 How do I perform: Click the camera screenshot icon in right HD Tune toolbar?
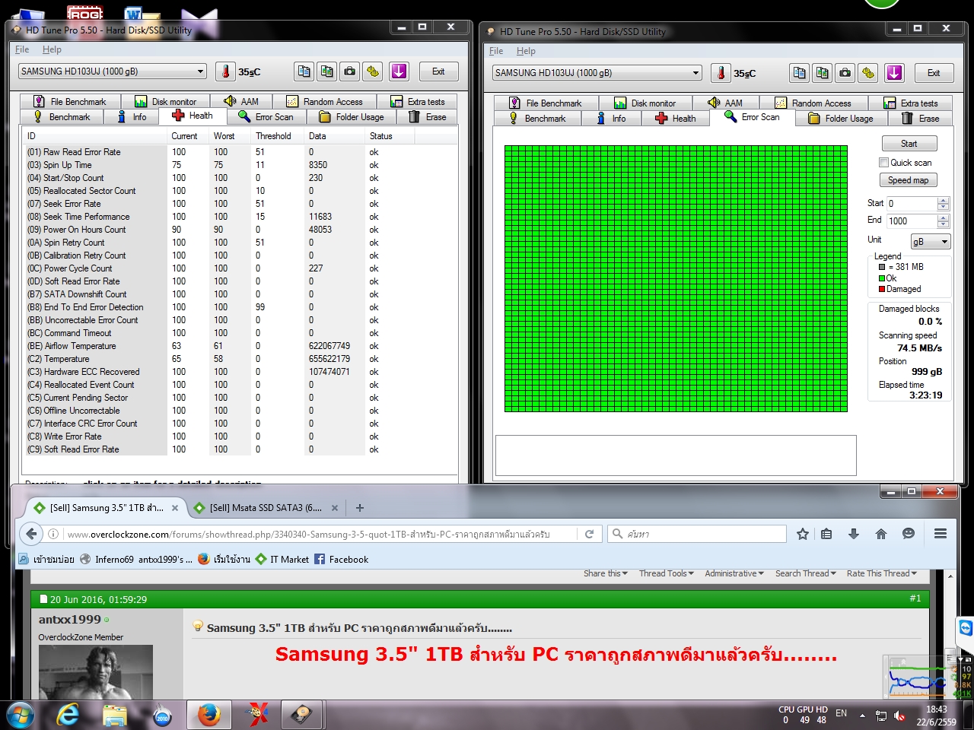pyautogui.click(x=845, y=73)
